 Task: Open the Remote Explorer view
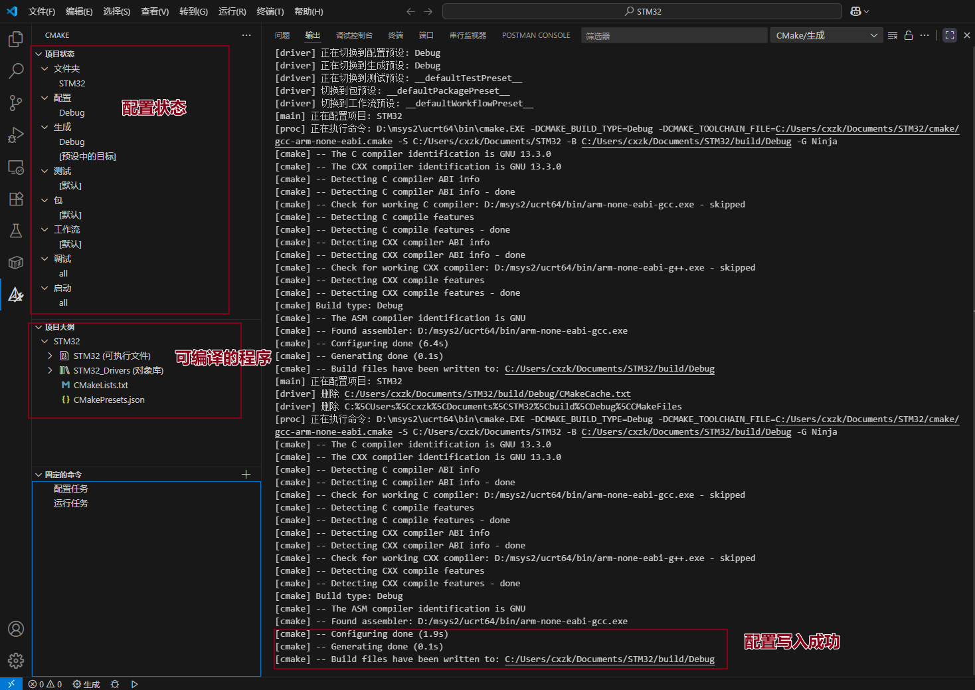coord(16,167)
